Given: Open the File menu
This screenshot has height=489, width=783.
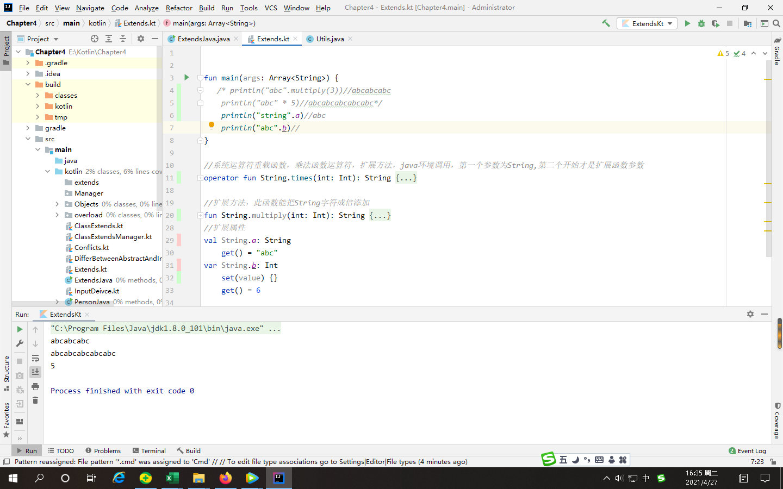Looking at the screenshot, I should tap(24, 8).
